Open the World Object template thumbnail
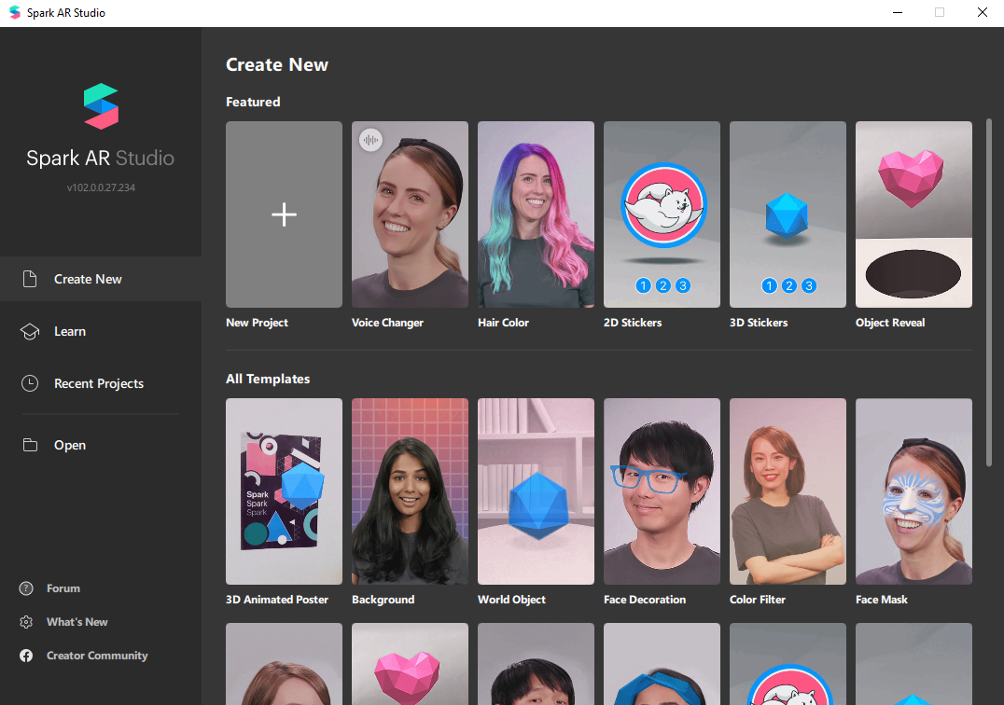 (x=536, y=491)
